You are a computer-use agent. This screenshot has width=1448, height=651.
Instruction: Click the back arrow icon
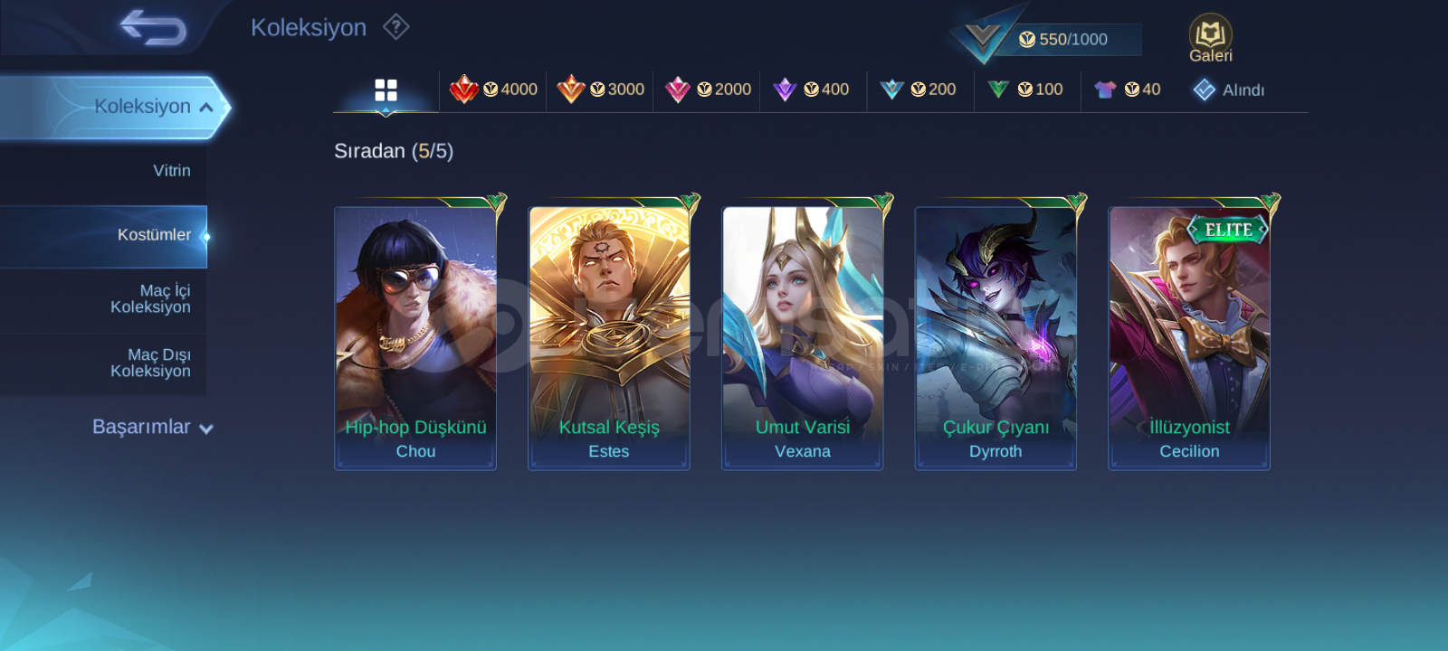click(153, 28)
